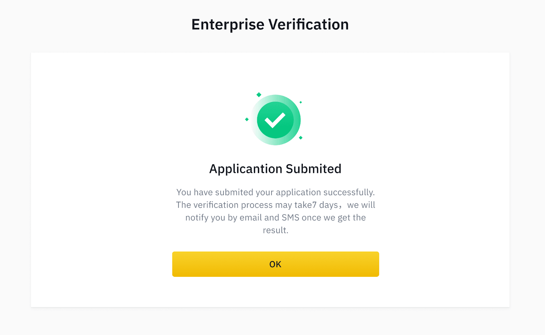Click the word "Submited" in the card heading
This screenshot has width=545, height=335.
coord(313,169)
